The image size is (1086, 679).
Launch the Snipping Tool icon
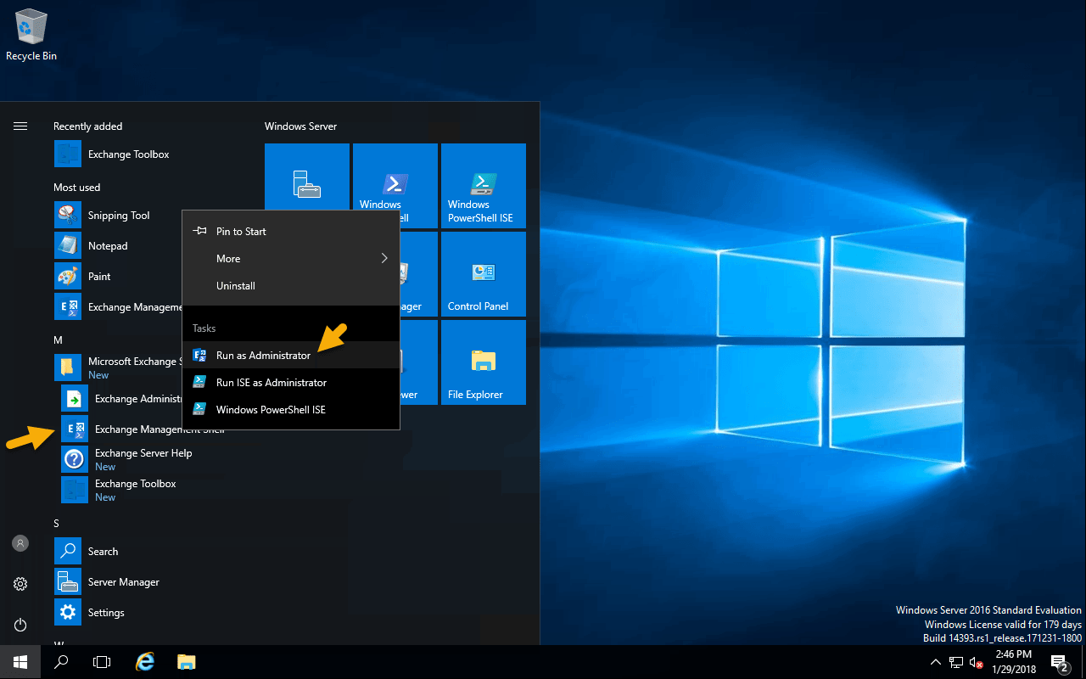(x=68, y=216)
